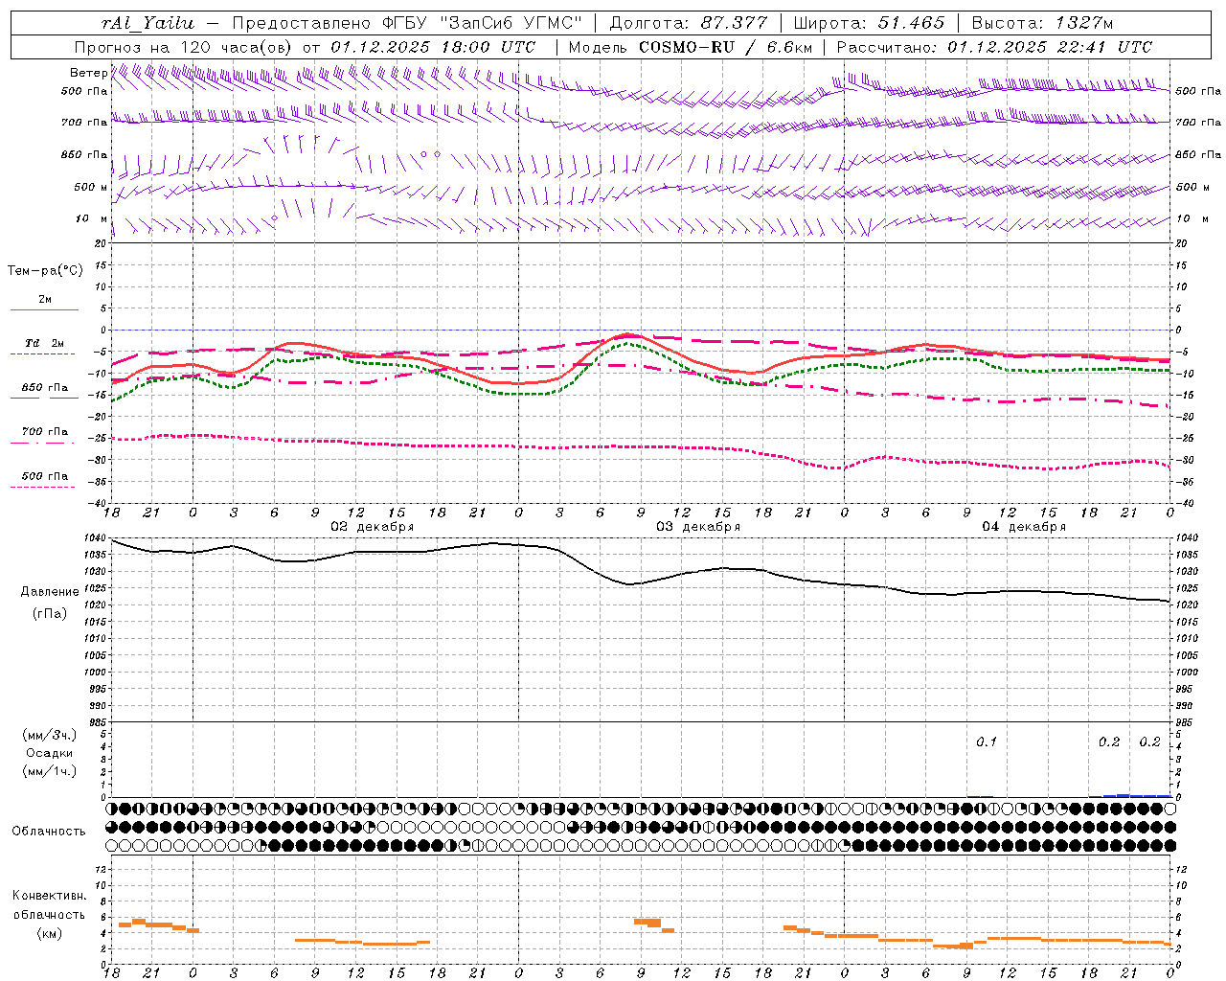Click the (мм/3ч.) precipitation unit label
The height and width of the screenshot is (981, 1226).
pyautogui.click(x=50, y=735)
